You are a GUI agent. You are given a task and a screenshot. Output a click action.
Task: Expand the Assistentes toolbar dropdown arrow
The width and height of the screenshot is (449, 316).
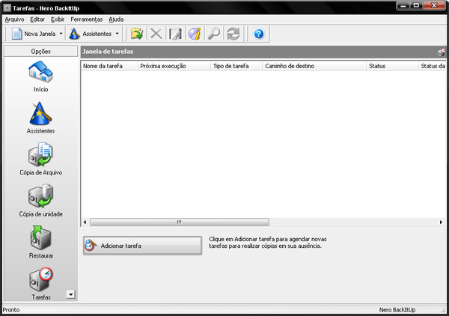[117, 34]
